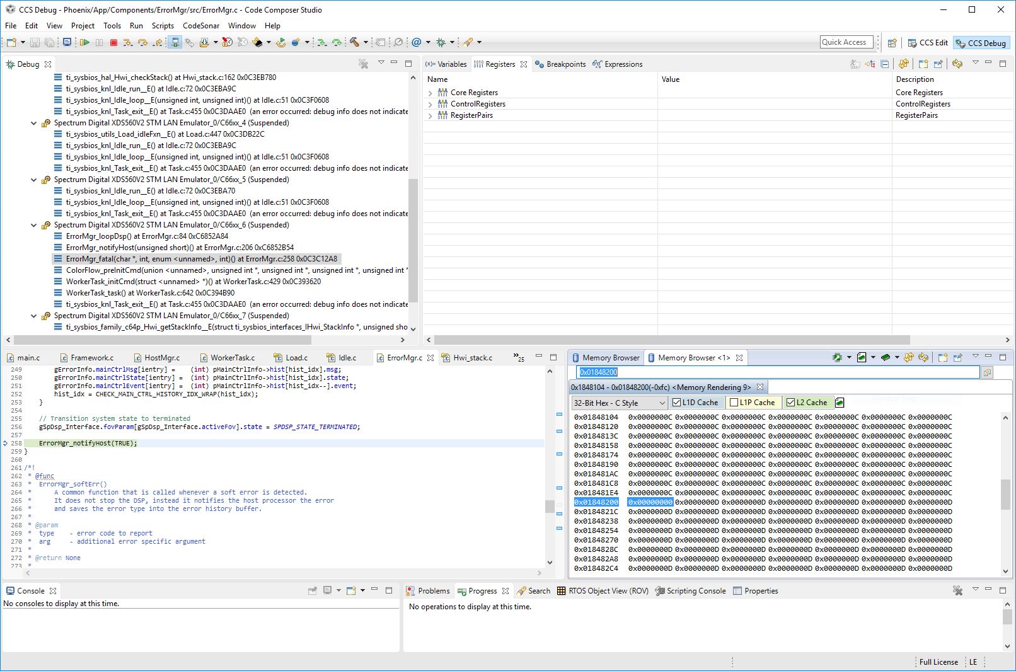
Task: Enable the L1P Cache checkbox
Action: (x=734, y=403)
